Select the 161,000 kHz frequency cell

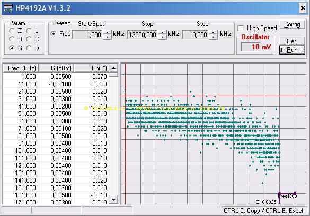pos(21,195)
